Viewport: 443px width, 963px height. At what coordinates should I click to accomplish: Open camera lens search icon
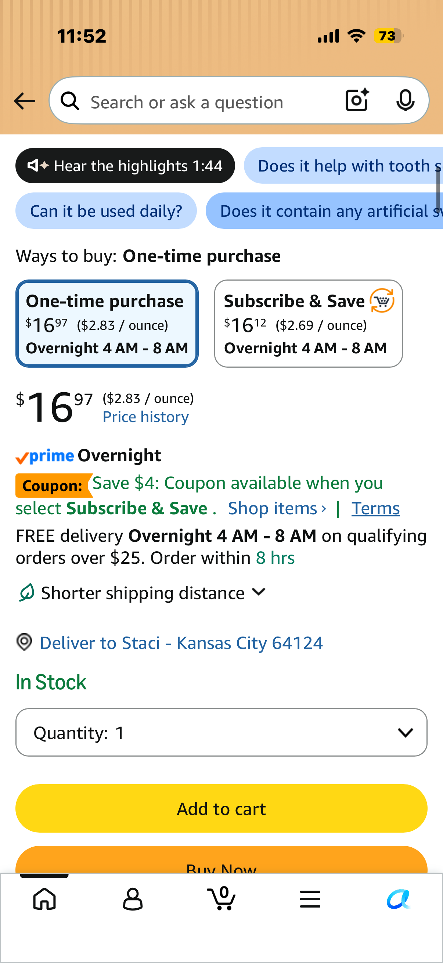pyautogui.click(x=357, y=100)
